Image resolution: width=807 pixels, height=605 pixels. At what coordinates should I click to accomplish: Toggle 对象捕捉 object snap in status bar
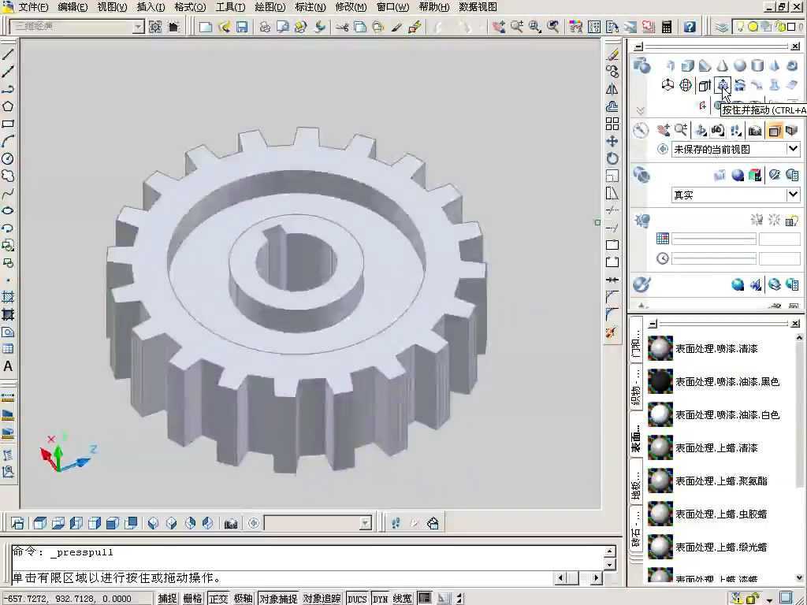(278, 599)
